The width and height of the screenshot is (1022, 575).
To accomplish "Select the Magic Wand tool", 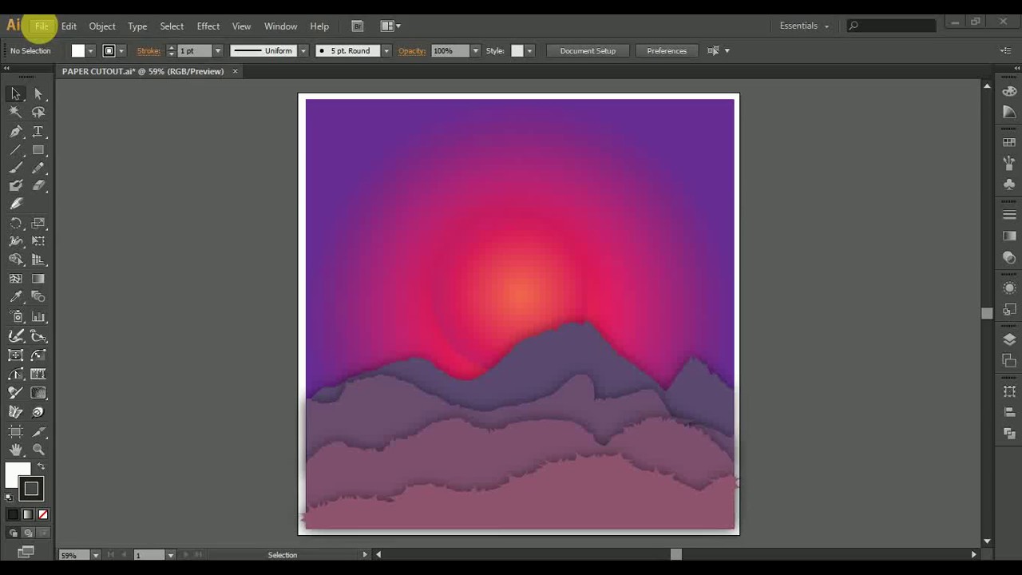I will [x=16, y=113].
